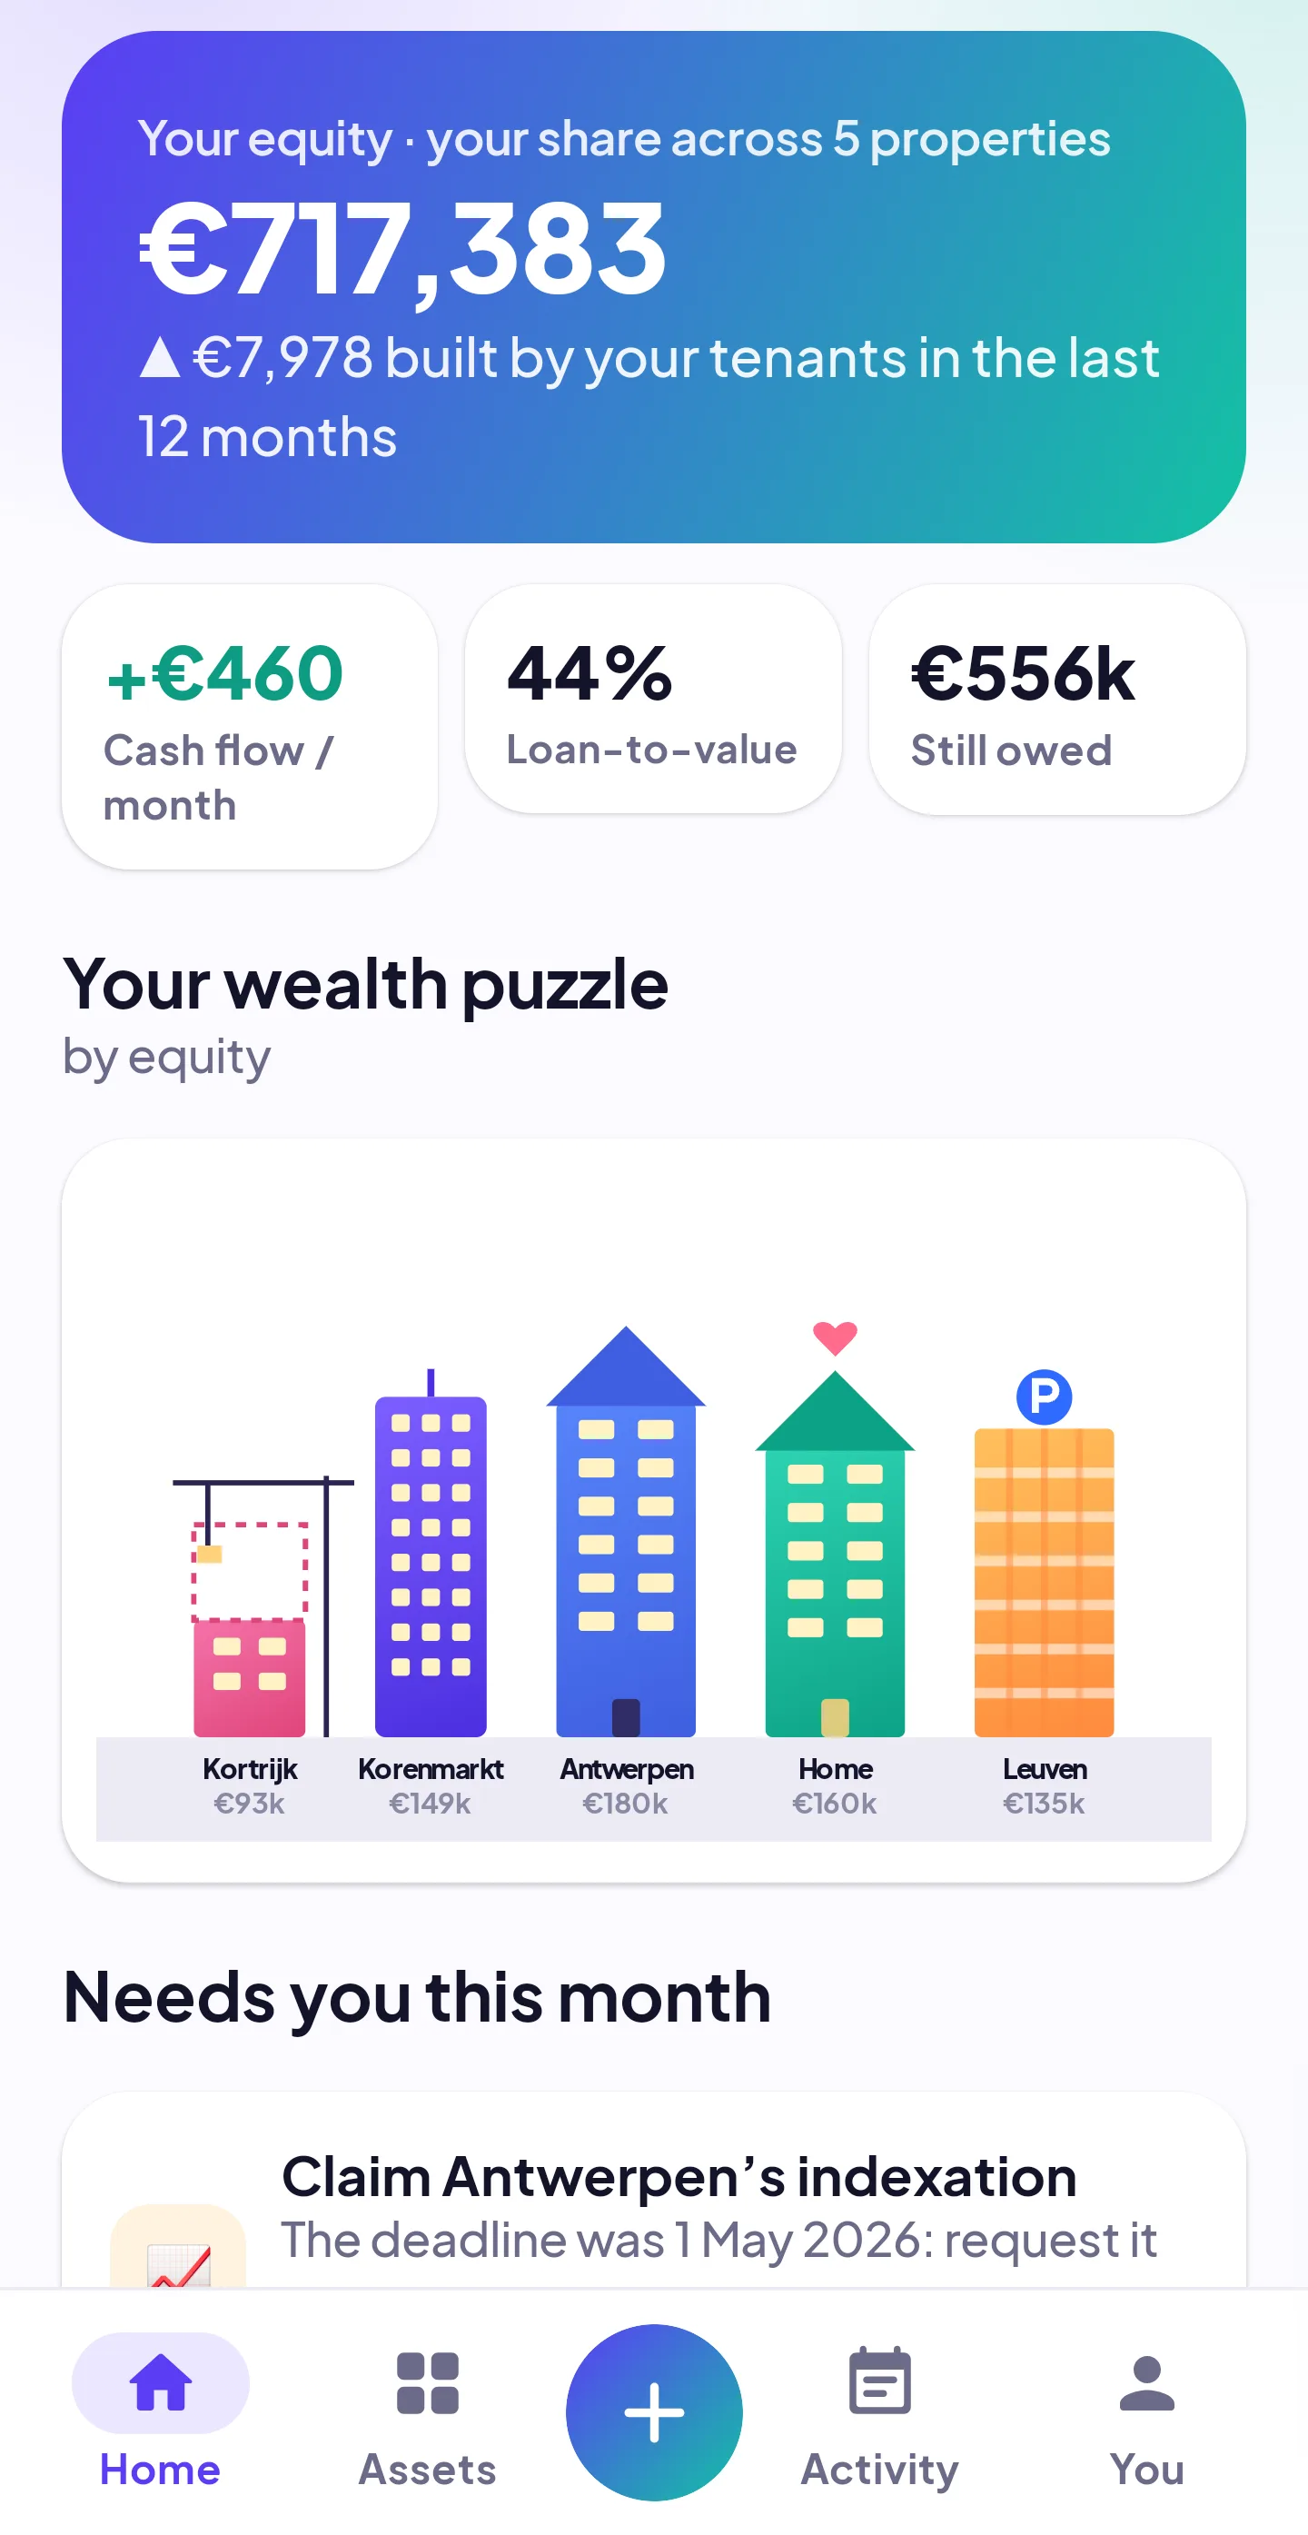Open the €556k Still owed card
This screenshot has height=2535, width=1308.
click(1057, 699)
